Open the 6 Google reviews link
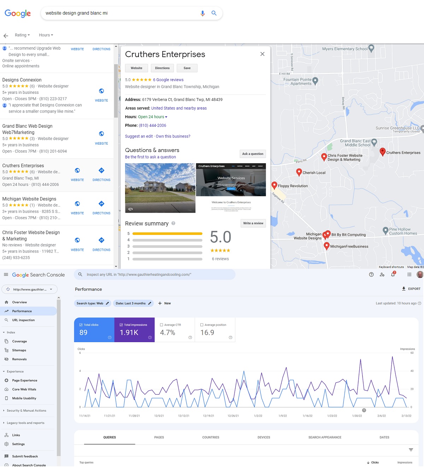Screen dimensions: 424x467 (168, 80)
